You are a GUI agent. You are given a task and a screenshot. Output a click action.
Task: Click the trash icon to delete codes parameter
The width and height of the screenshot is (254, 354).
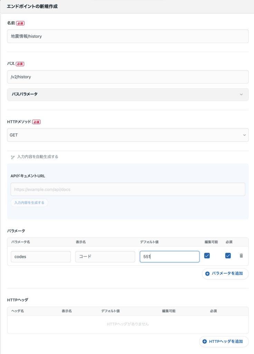click(x=241, y=256)
